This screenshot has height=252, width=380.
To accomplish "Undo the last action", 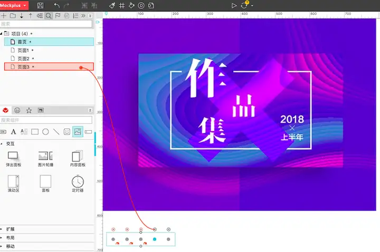I will pos(56,5).
